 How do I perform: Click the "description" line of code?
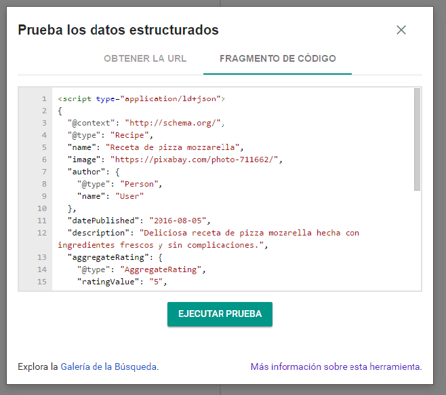(x=214, y=233)
